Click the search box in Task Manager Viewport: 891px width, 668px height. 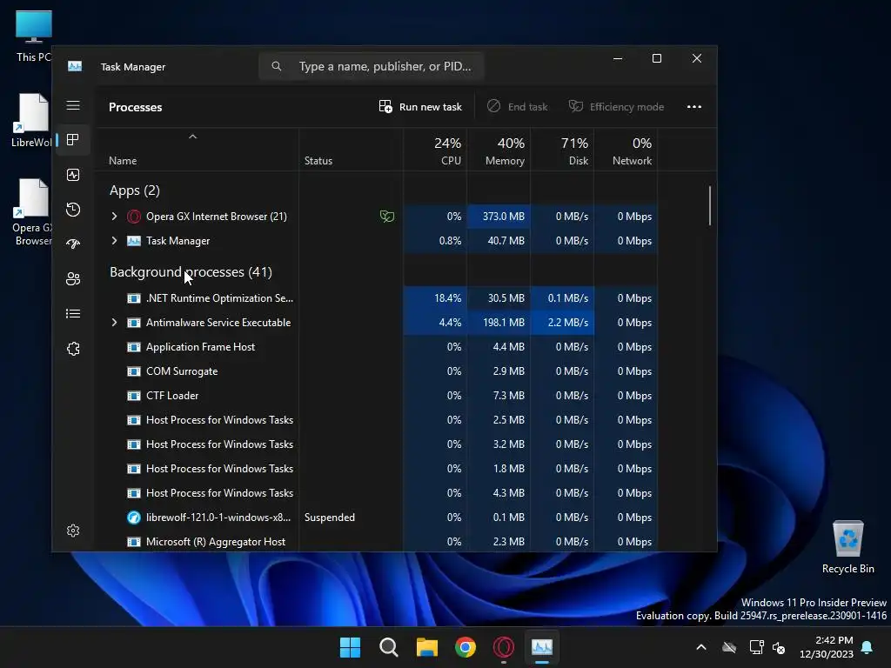tap(371, 66)
